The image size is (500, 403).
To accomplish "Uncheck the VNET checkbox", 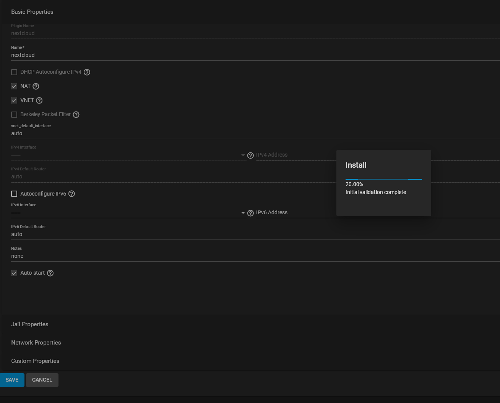I will [x=14, y=100].
